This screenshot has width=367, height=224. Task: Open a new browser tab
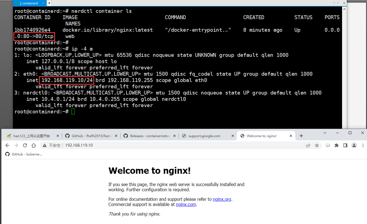[301, 136]
